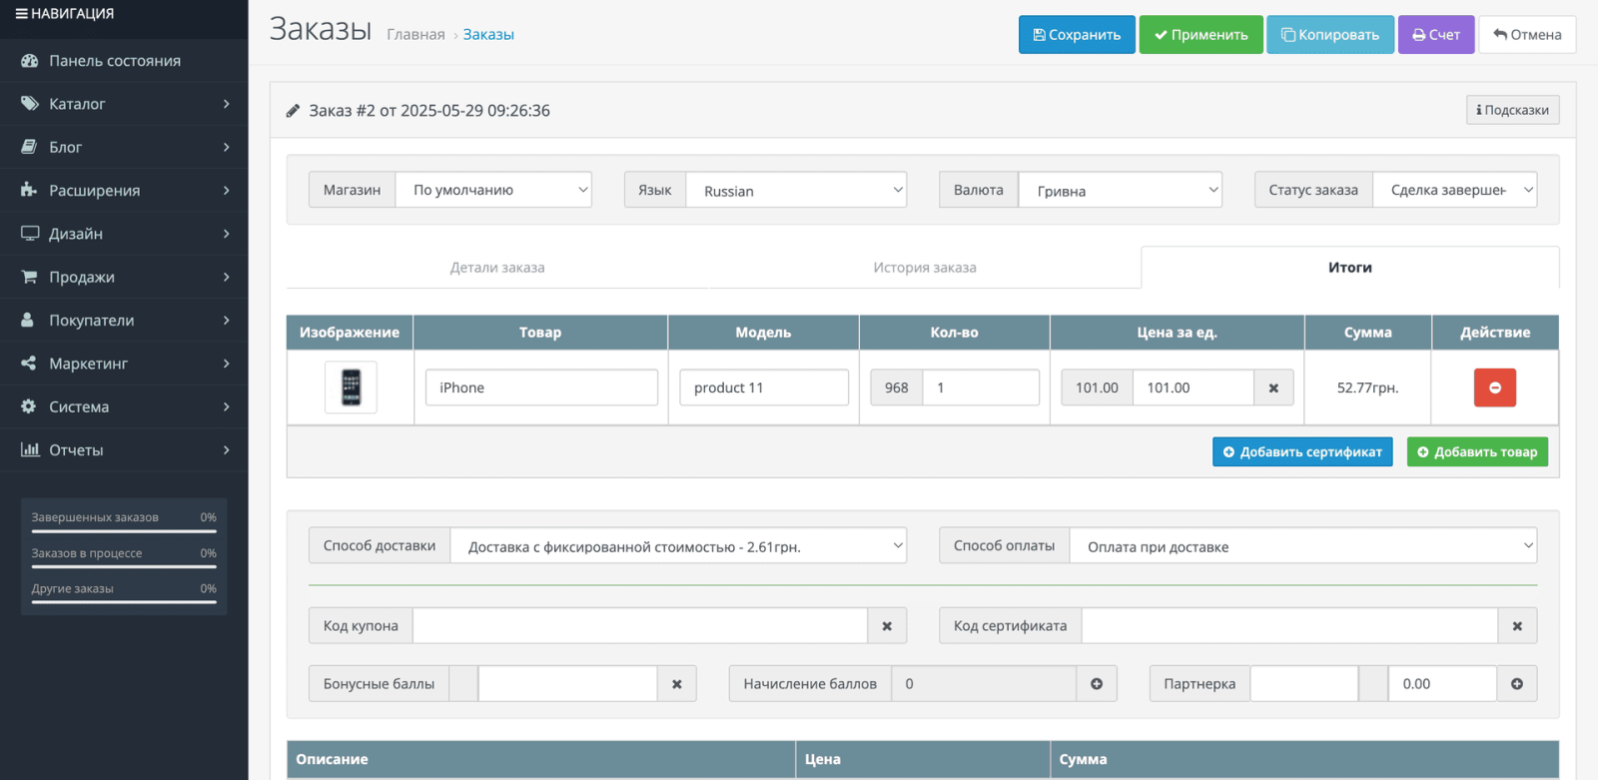Reset unit price with X icon
This screenshot has width=1598, height=781.
(x=1273, y=388)
